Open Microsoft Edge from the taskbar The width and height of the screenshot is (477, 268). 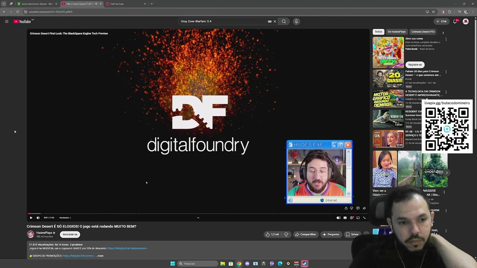tap(280, 264)
